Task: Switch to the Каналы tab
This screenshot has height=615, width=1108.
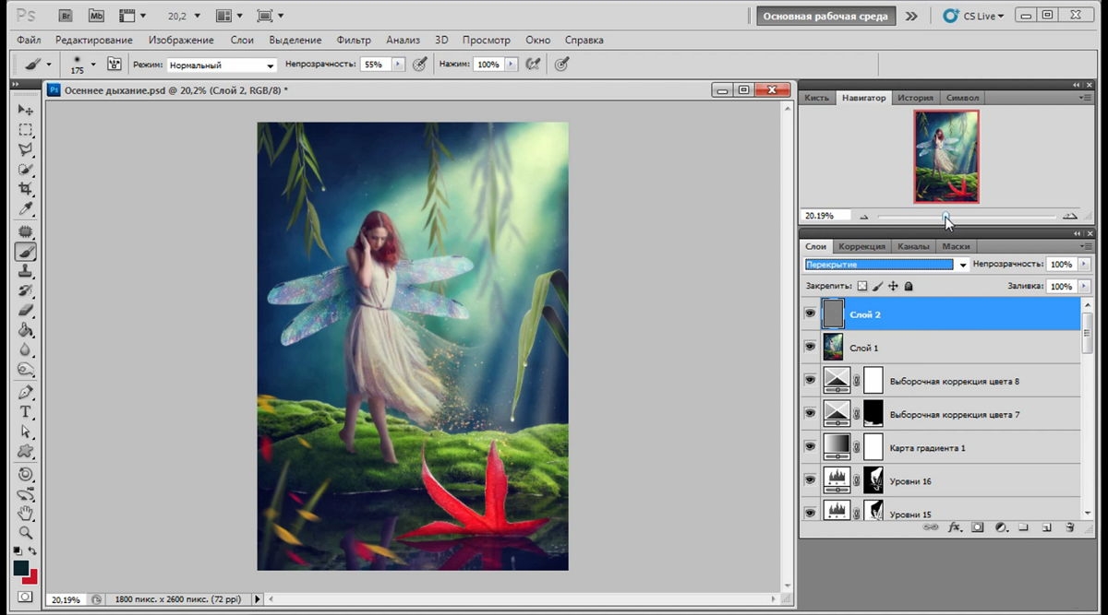Action: pyautogui.click(x=913, y=246)
